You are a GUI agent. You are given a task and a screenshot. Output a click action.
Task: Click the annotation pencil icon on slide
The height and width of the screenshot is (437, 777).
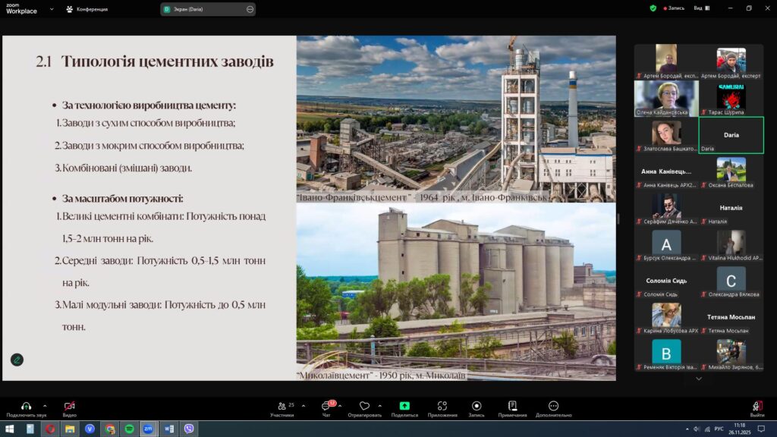(x=17, y=360)
